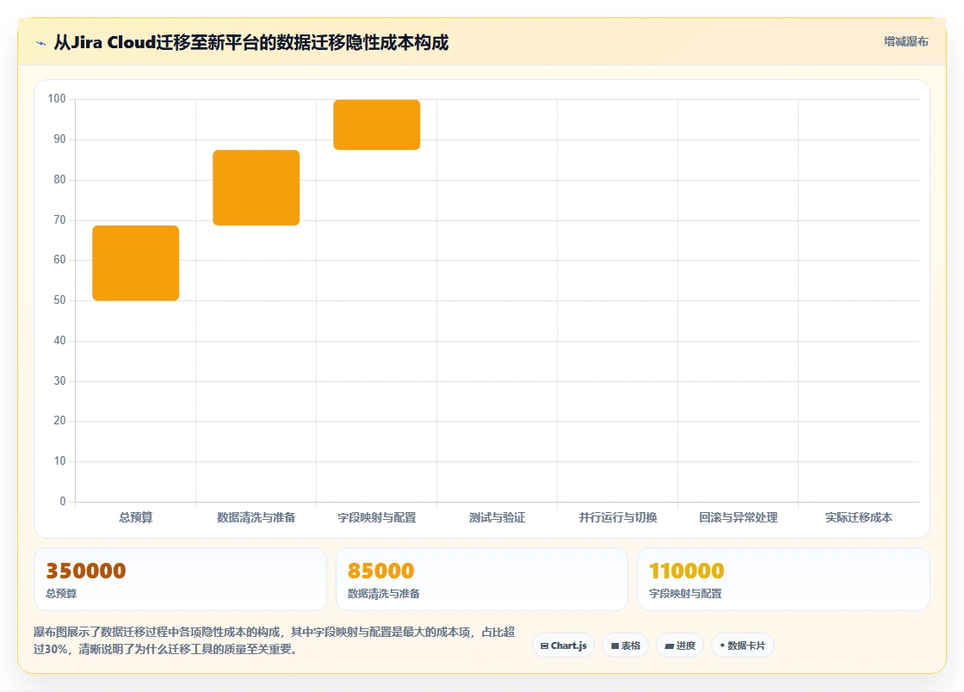Click the 测试与验证 x-axis label
Viewport: 964px width, 692px height.
[497, 517]
